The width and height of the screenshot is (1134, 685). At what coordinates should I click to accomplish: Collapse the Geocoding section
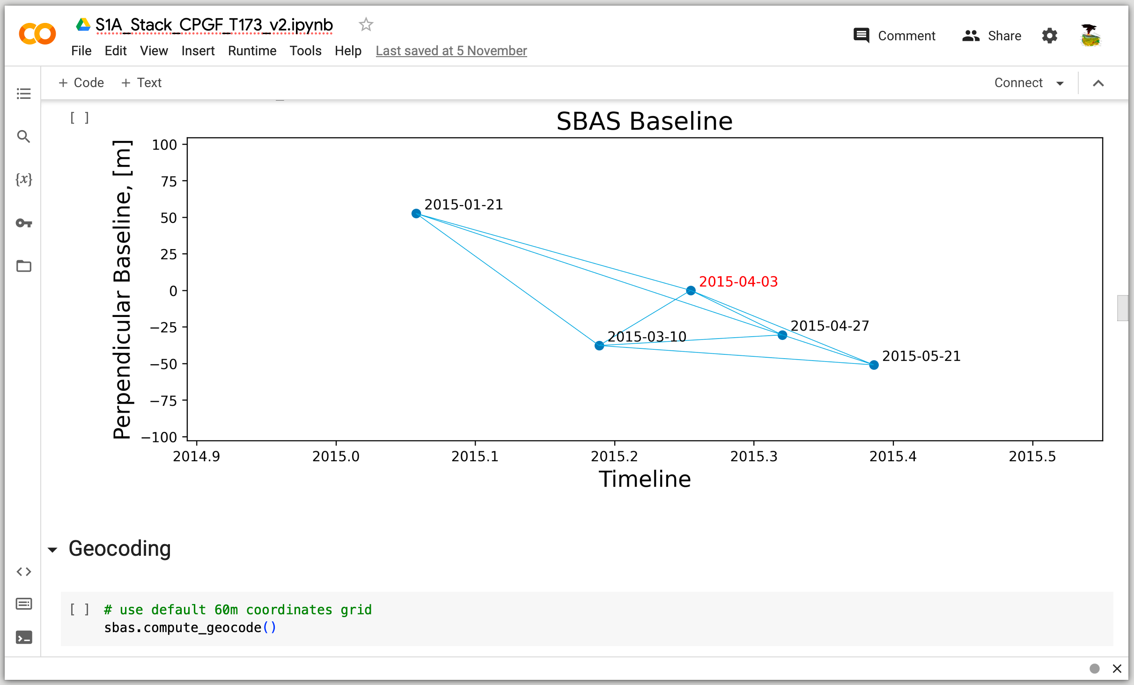click(x=52, y=550)
